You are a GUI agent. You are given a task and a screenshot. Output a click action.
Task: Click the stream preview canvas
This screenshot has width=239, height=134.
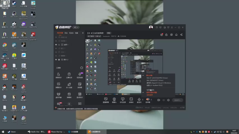(x=135, y=67)
